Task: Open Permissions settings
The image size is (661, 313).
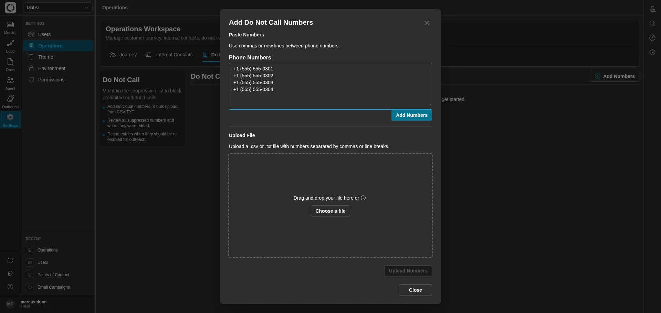Action: click(58, 80)
